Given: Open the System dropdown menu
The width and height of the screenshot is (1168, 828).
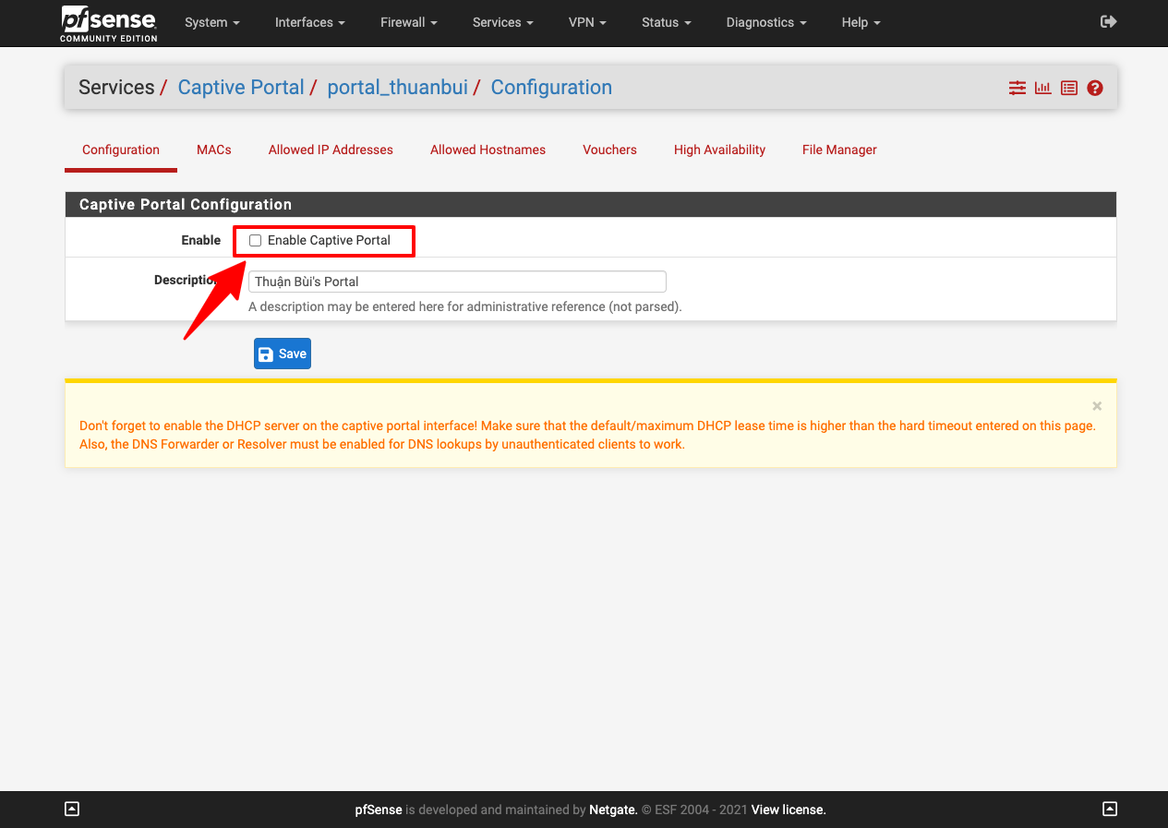Looking at the screenshot, I should 211,23.
